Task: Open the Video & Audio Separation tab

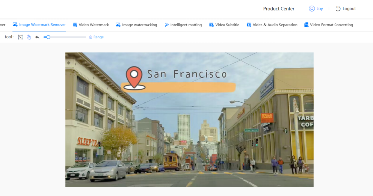Action: tap(272, 25)
